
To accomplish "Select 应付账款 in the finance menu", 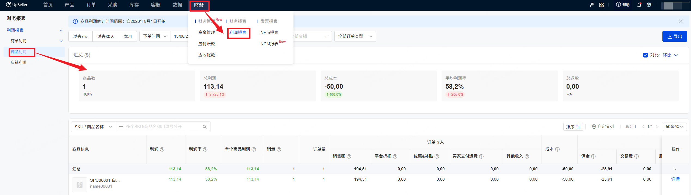I will pos(207,44).
